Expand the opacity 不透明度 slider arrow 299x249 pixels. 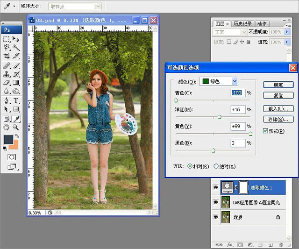(286, 32)
